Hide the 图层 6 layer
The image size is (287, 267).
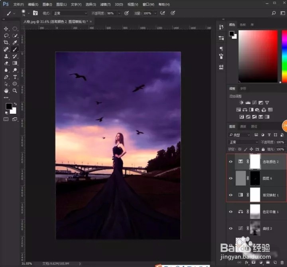(231, 178)
